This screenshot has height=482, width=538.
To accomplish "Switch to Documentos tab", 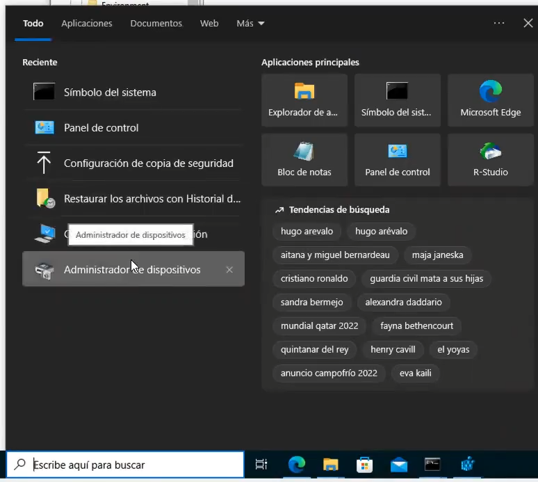I will (156, 24).
